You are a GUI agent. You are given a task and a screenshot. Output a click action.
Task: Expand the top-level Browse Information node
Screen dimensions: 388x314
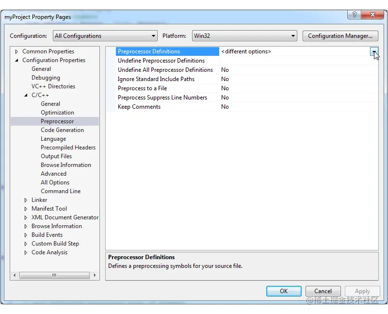(26, 226)
